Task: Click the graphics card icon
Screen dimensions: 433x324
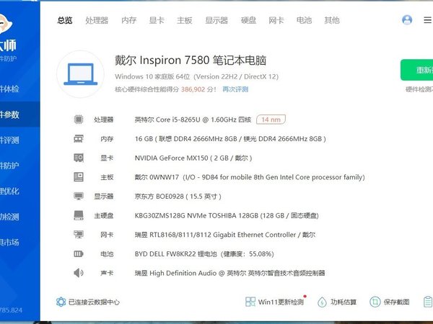Action: 79,158
